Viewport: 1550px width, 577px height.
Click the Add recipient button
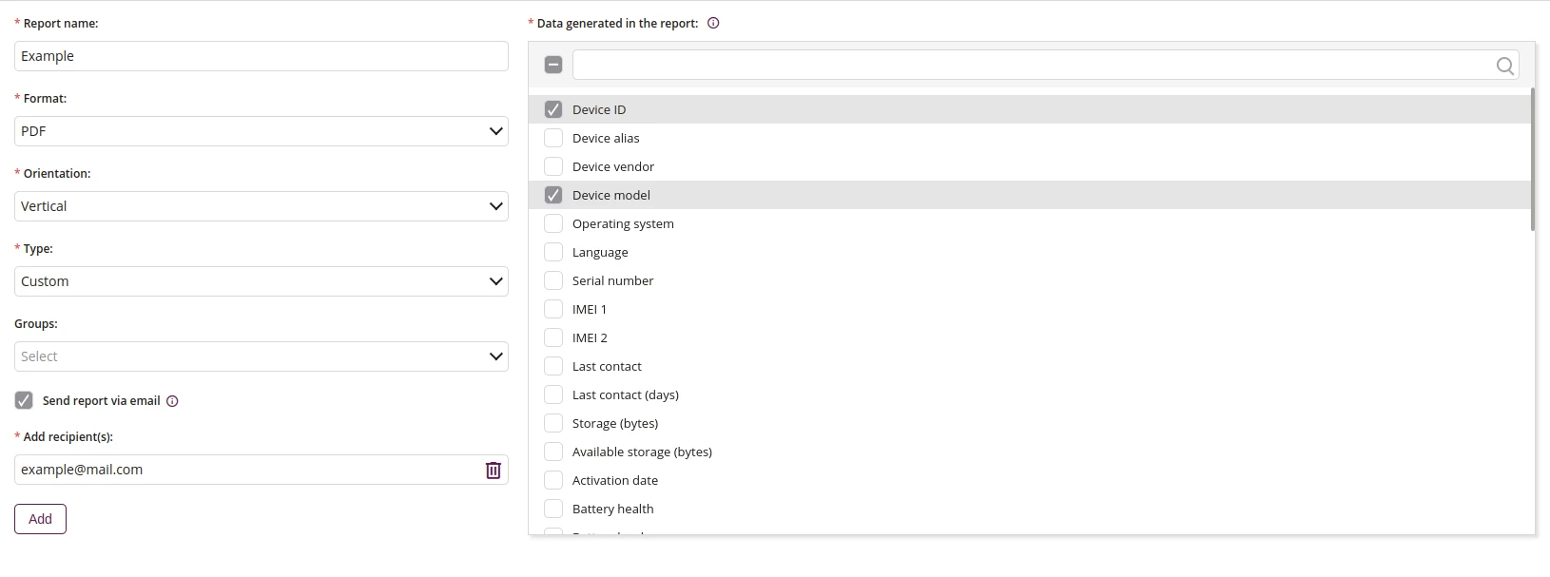point(40,519)
